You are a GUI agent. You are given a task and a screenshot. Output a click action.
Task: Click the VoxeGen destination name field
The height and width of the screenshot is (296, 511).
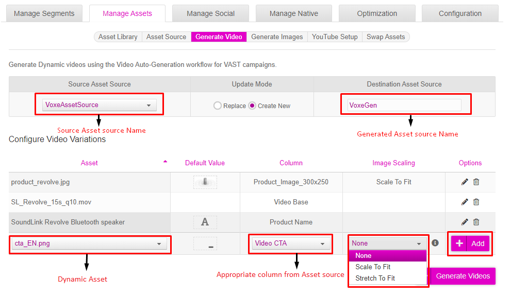coord(404,105)
